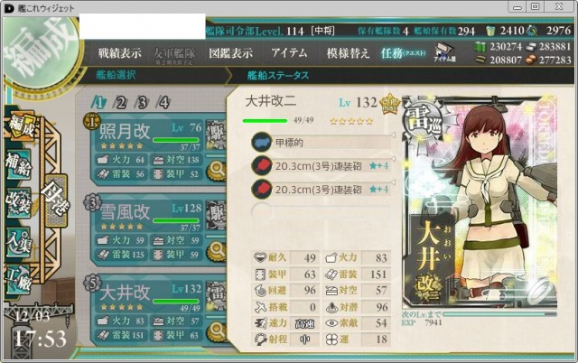The height and width of the screenshot is (363, 578).
Task: Click first 20.3cm(3号)連装砲 equipment slot
Action: coord(322,166)
